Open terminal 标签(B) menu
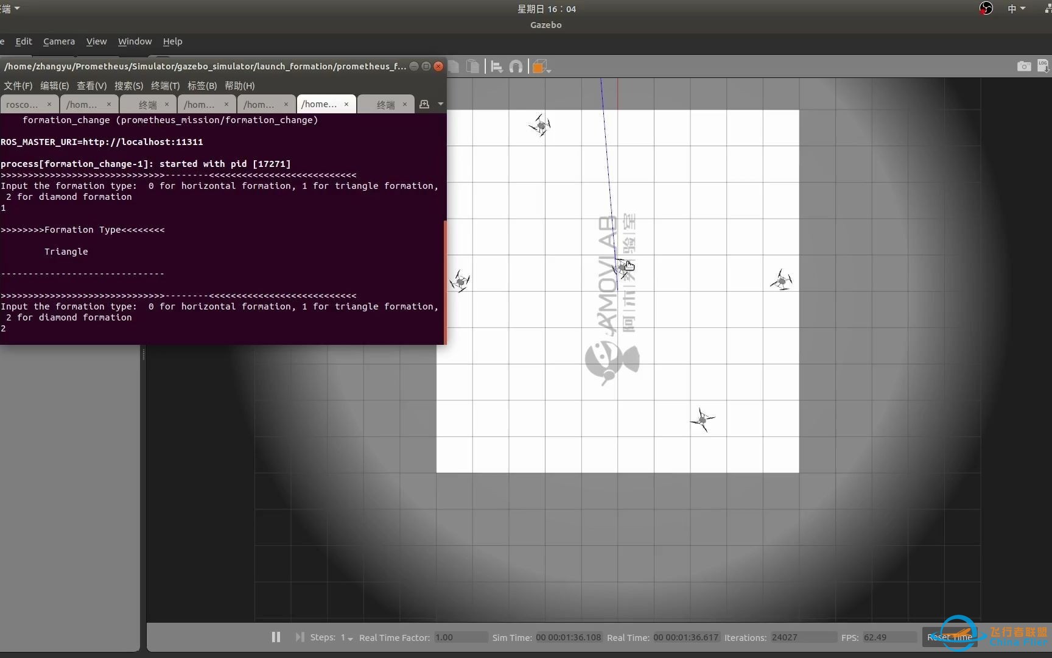Screen dimensions: 1052x658 pyautogui.click(x=202, y=86)
